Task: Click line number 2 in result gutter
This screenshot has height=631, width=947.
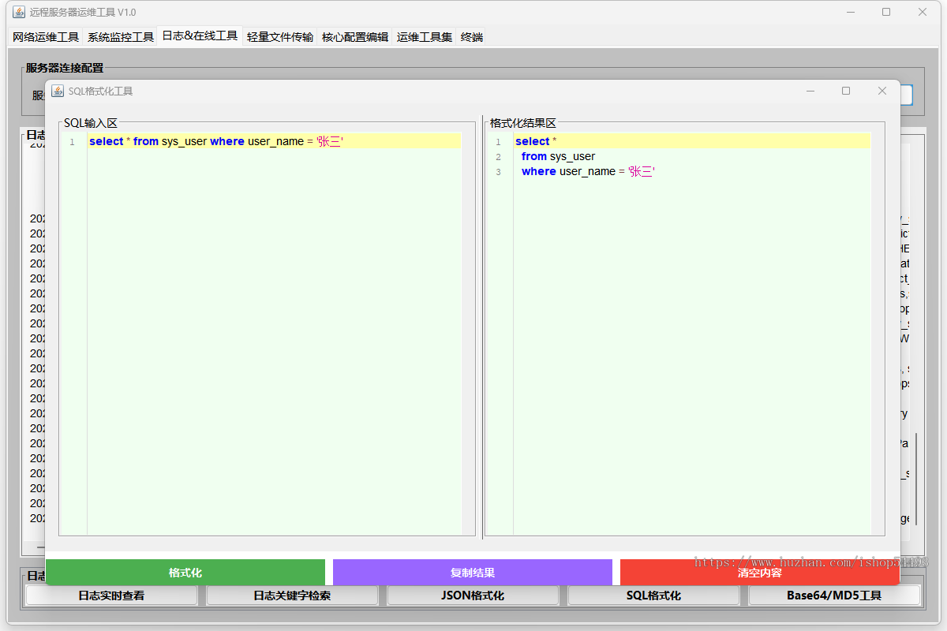Action: click(x=498, y=157)
